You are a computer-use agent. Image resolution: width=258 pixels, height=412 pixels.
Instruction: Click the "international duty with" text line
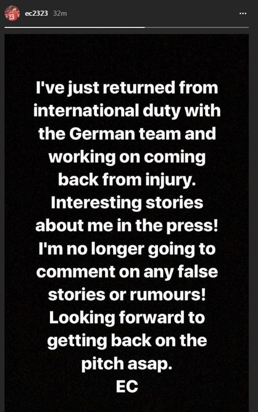[x=127, y=111]
